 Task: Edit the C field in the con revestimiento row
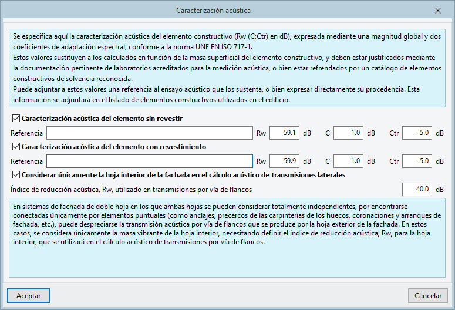[348, 161]
